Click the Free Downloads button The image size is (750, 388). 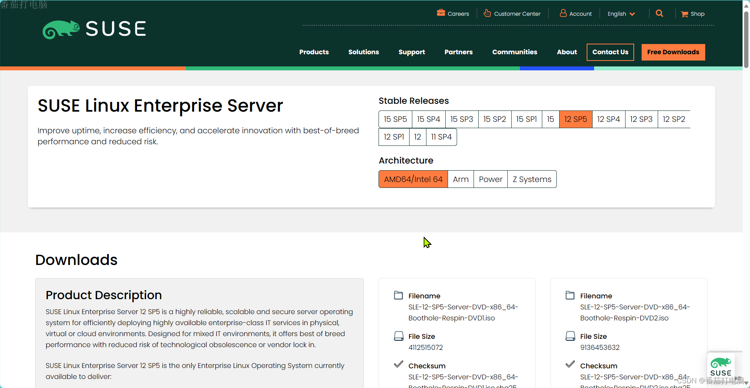coord(672,52)
